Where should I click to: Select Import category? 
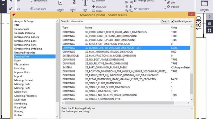pos(18,76)
